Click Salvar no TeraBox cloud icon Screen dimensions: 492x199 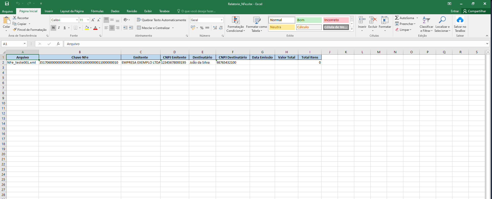(460, 20)
